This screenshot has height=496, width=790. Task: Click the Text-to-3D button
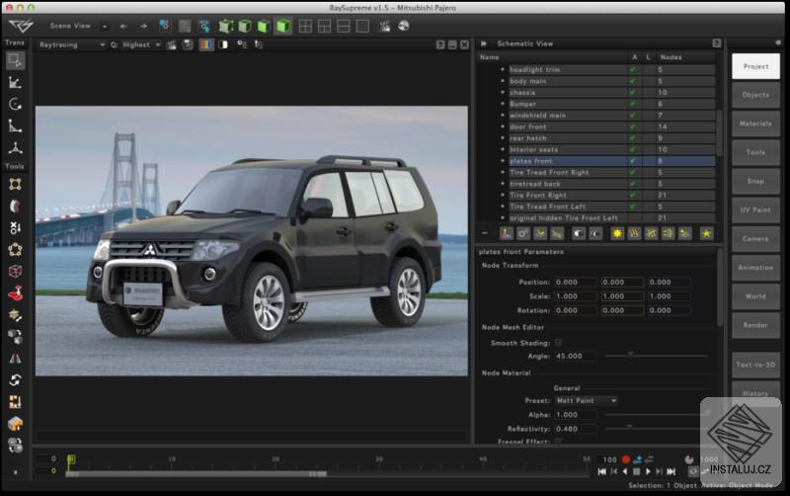pyautogui.click(x=755, y=365)
